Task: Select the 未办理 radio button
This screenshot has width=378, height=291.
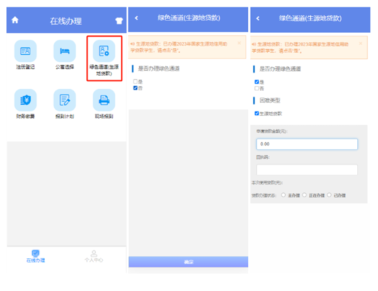Action: coord(284,195)
